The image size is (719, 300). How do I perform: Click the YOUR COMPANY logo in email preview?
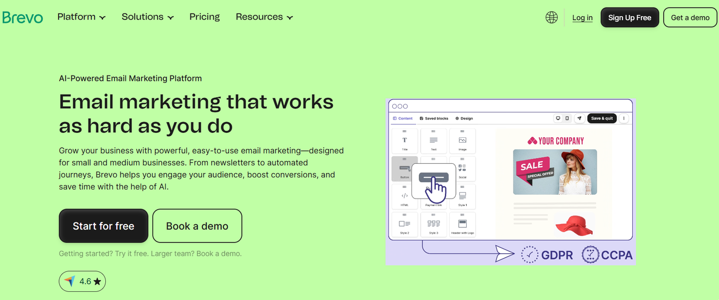point(555,141)
